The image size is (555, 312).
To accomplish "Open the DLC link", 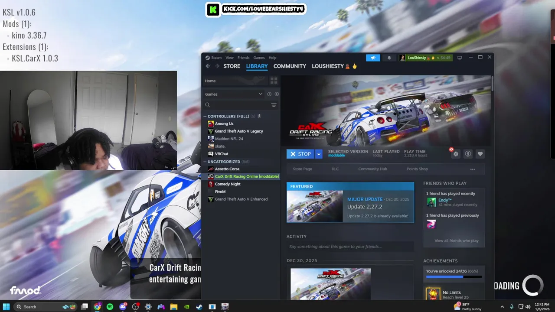I will click(x=335, y=169).
